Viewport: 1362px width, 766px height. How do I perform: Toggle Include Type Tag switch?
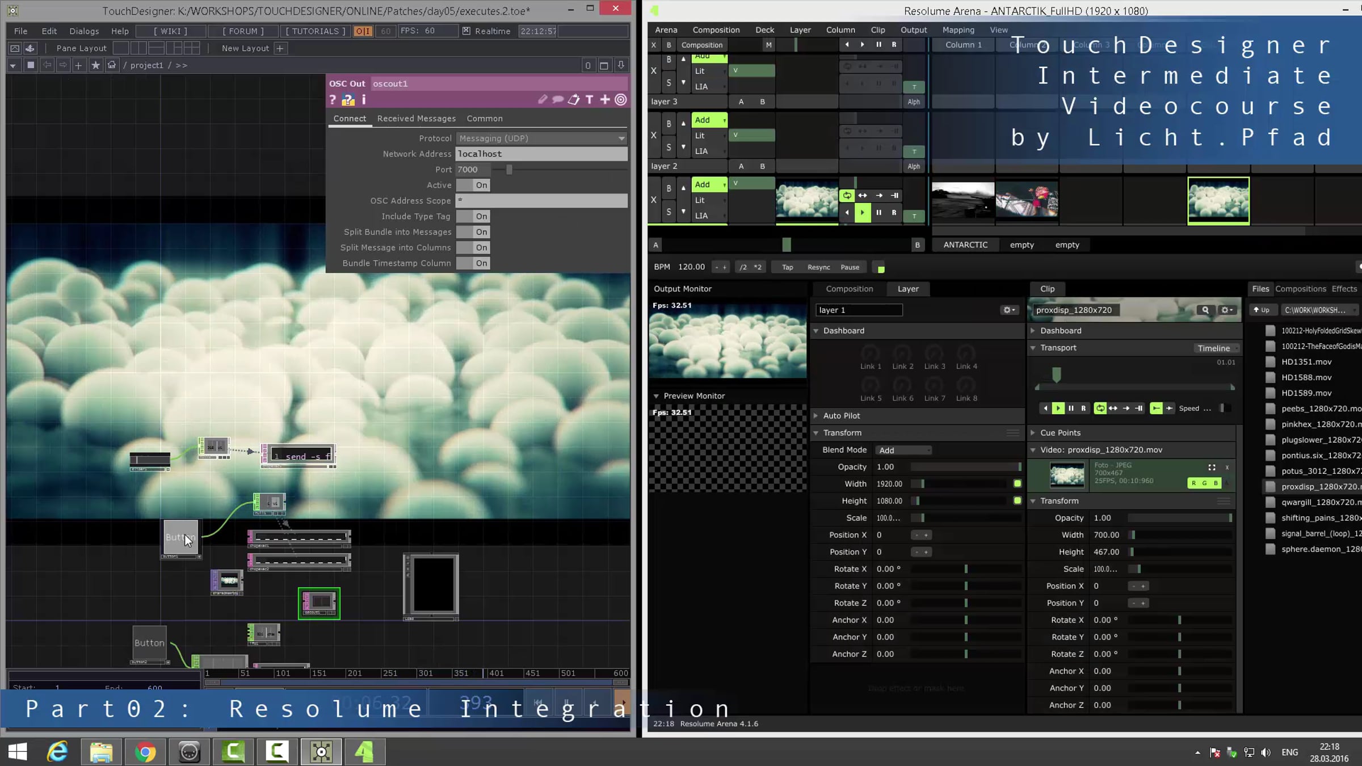(x=473, y=216)
